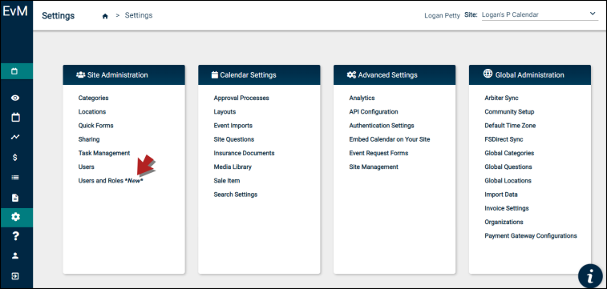Open the dollar sign billing icon
The image size is (607, 289).
(x=15, y=157)
